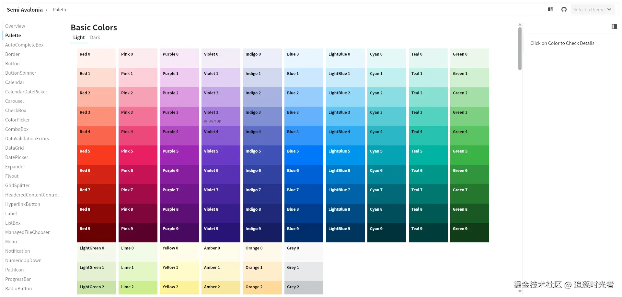
Task: Select the Lime 0 swatch
Action: 138,252
